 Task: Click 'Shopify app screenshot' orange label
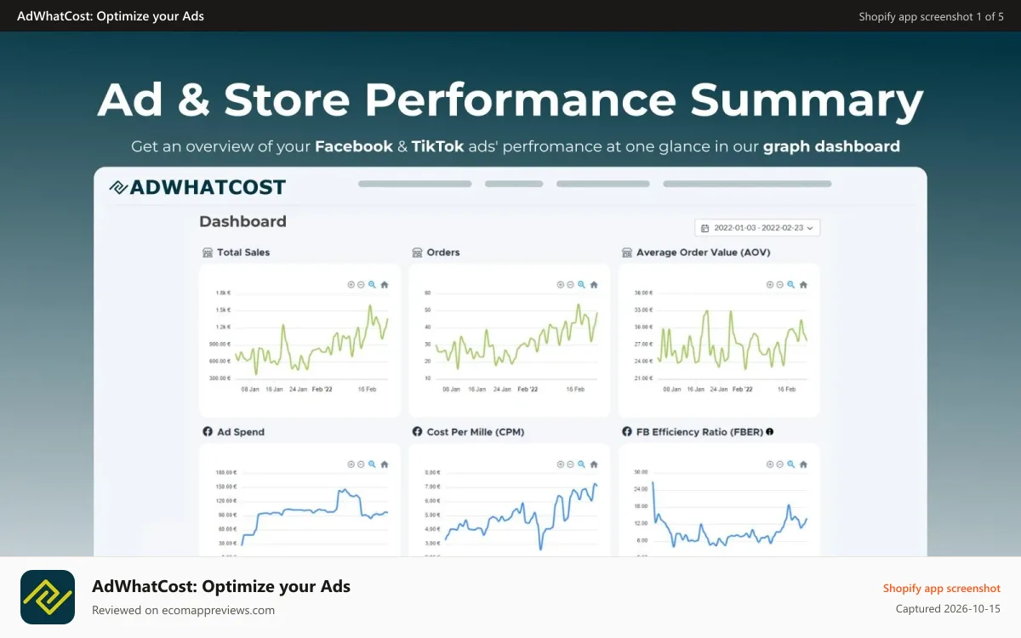942,588
